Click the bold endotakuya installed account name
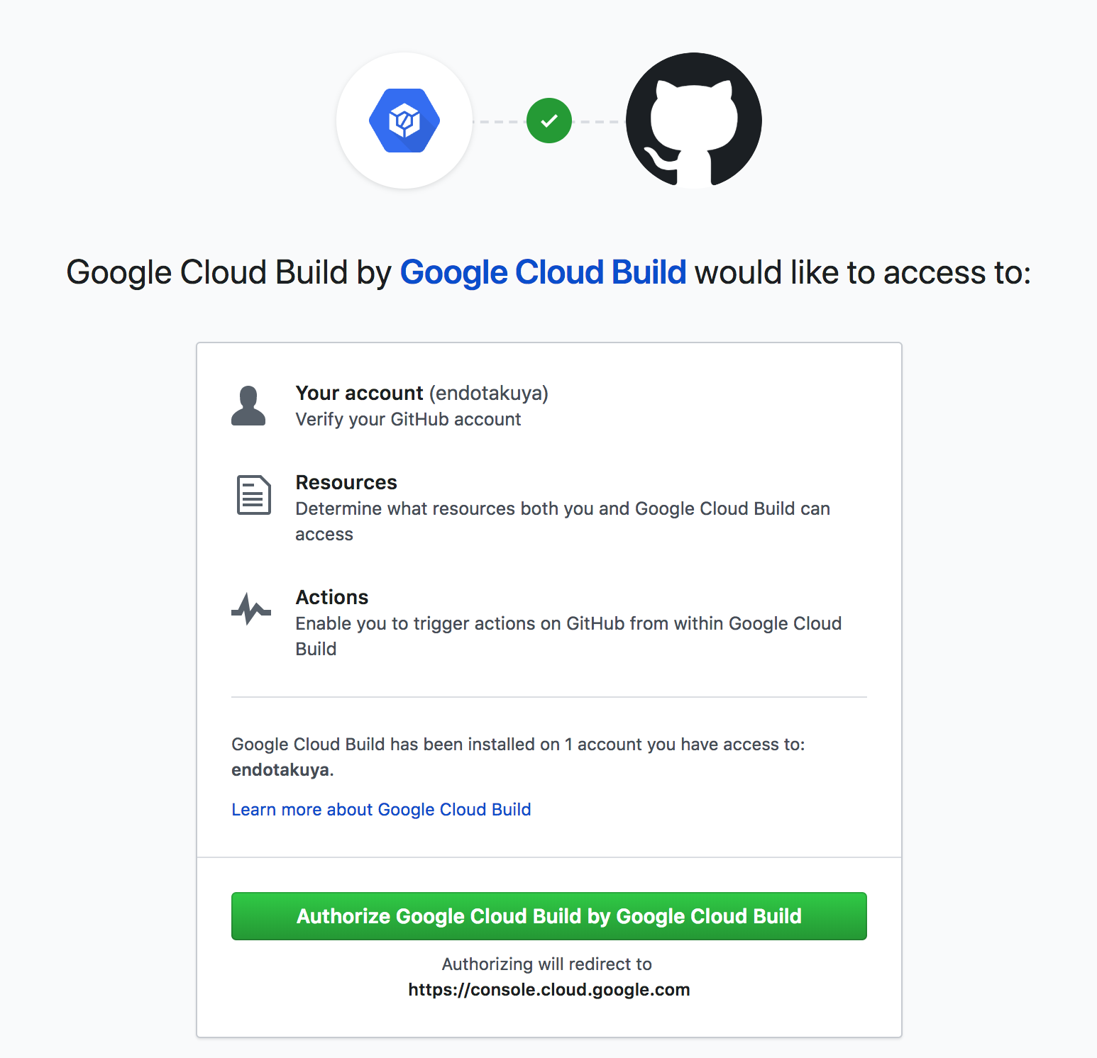 [280, 769]
